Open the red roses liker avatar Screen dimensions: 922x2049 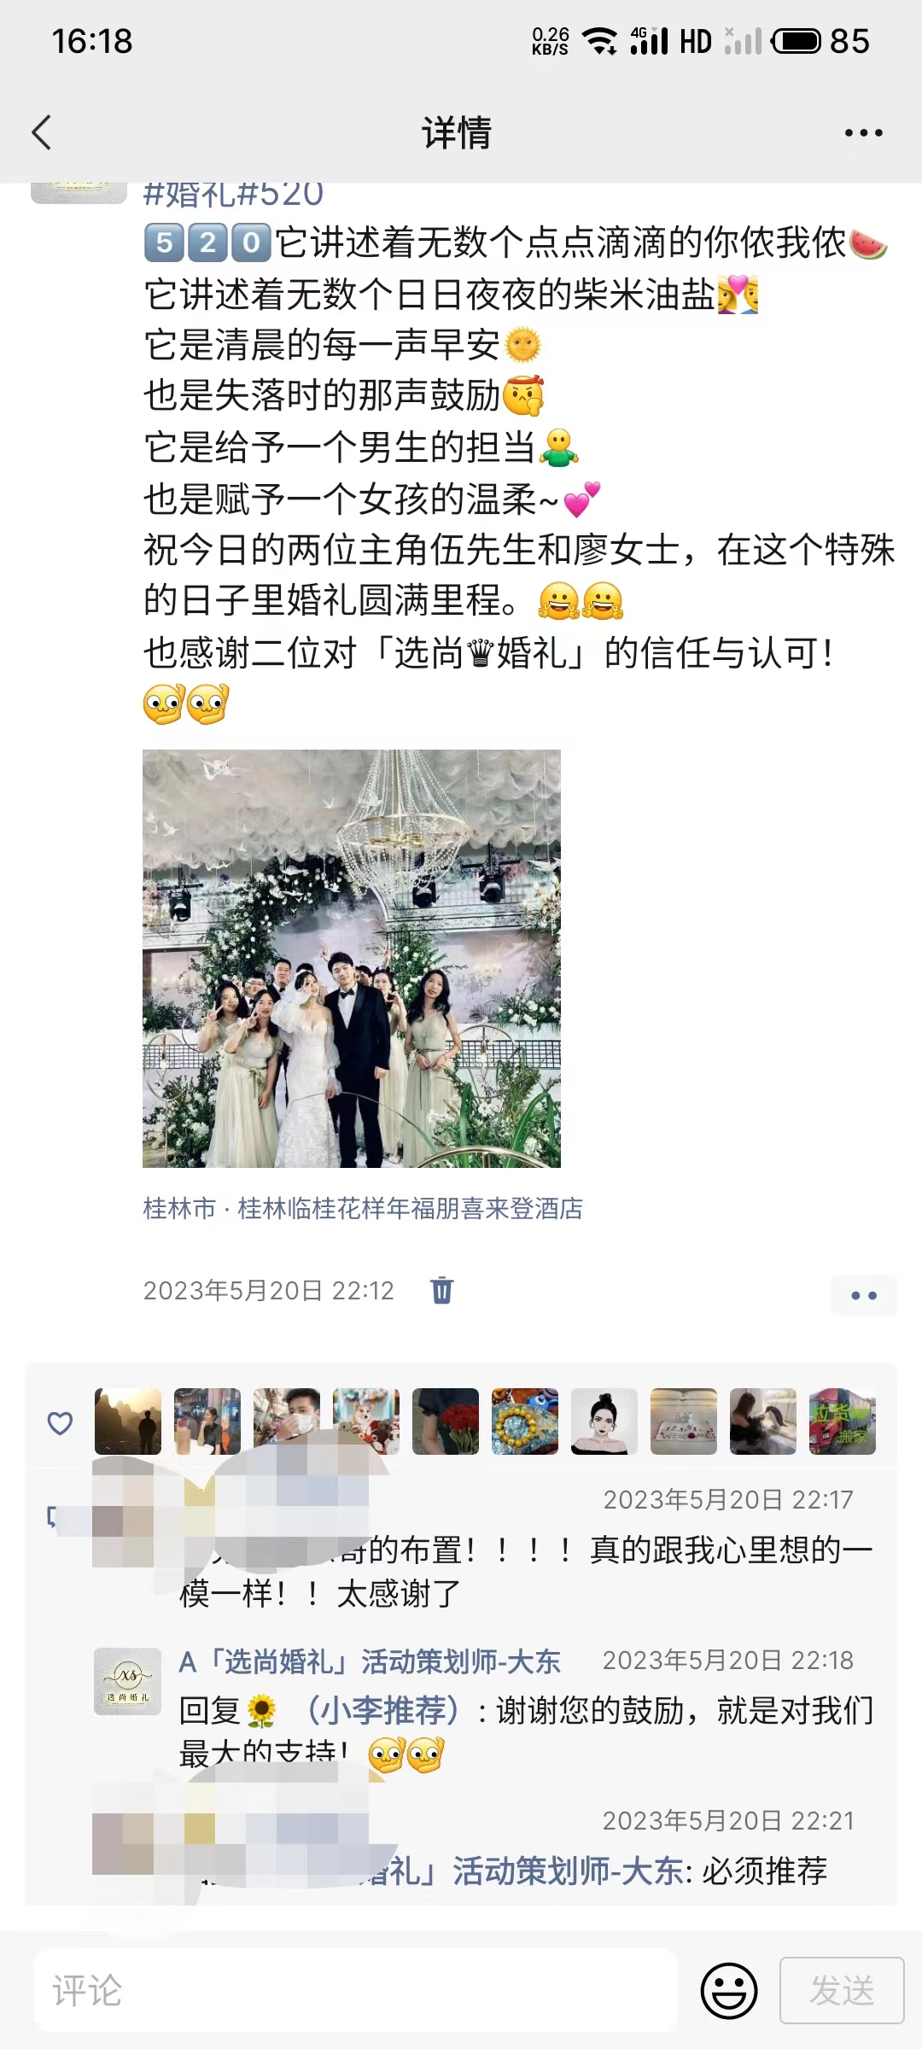(x=446, y=1421)
